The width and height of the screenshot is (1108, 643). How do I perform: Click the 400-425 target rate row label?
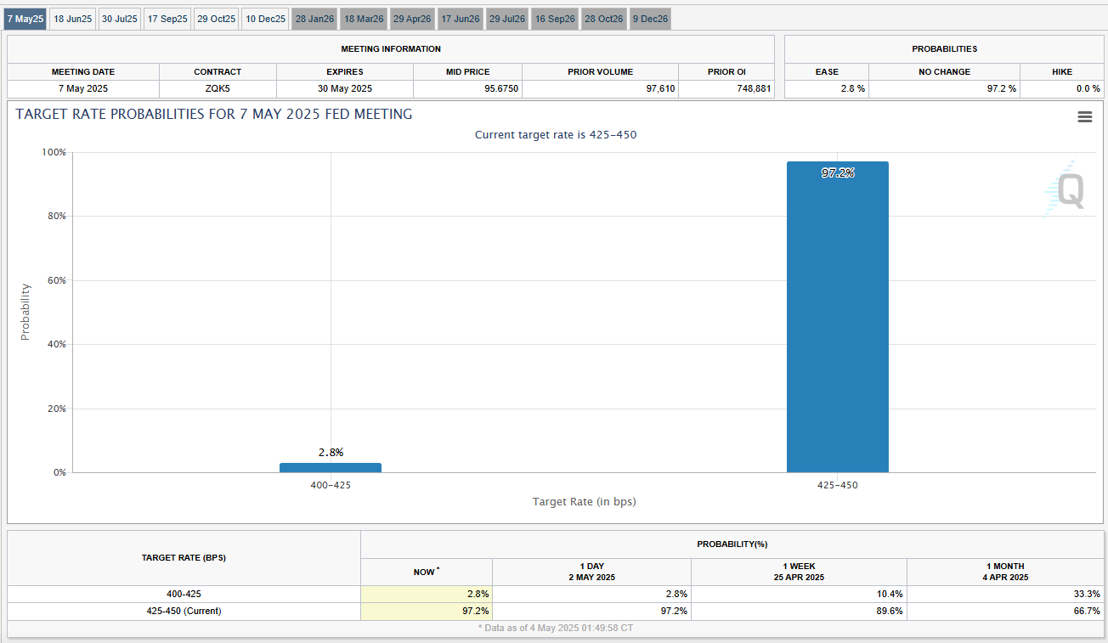pyautogui.click(x=184, y=595)
